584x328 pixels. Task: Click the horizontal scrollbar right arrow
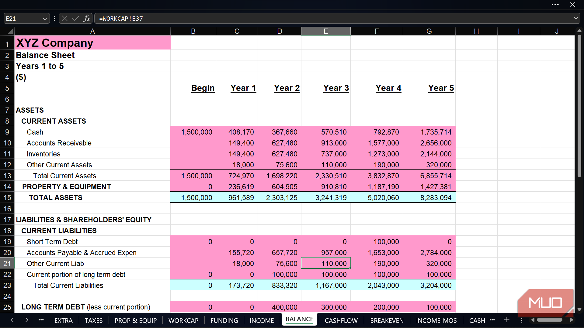tap(571, 320)
